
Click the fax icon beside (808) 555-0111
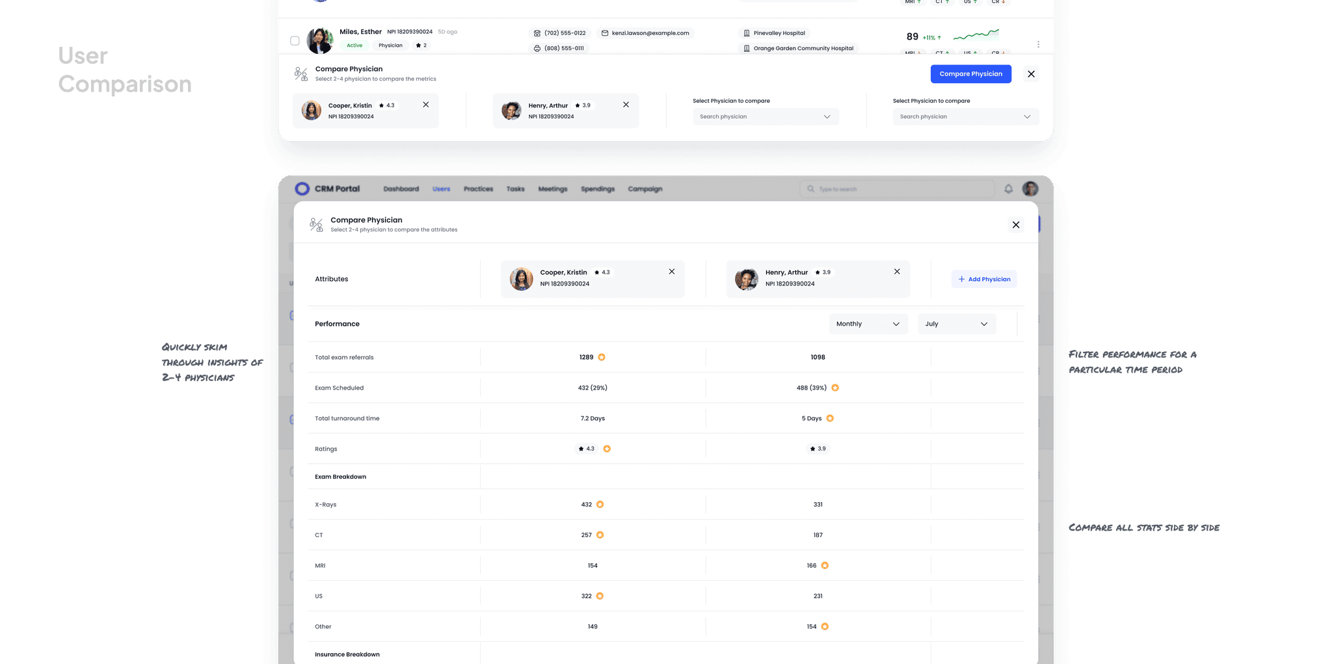click(x=537, y=47)
